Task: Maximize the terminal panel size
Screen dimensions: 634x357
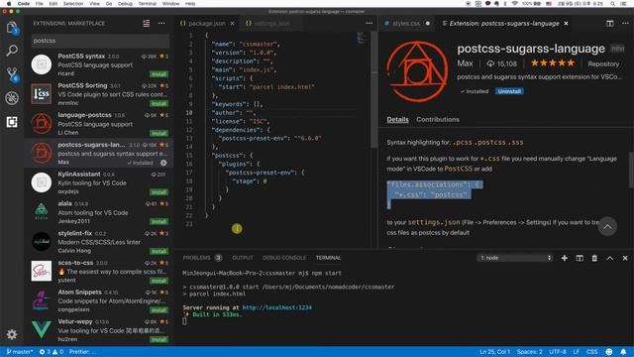Action: pyautogui.click(x=610, y=258)
